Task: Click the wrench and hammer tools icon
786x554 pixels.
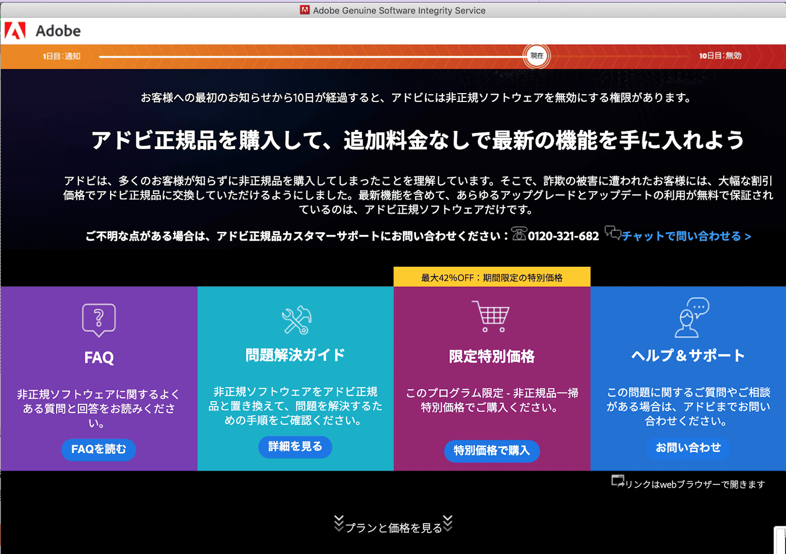Action: click(296, 320)
